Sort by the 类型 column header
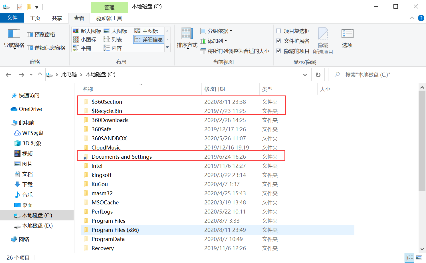Screen dimensions: 426x263 point(288,89)
